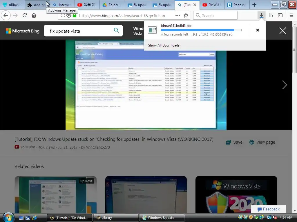Open a new tab with plus
Image resolution: width=297 pixels, height=222 pixels.
pyautogui.click(x=254, y=5)
